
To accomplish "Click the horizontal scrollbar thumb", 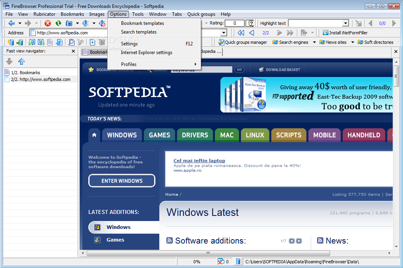I will click(x=208, y=253).
